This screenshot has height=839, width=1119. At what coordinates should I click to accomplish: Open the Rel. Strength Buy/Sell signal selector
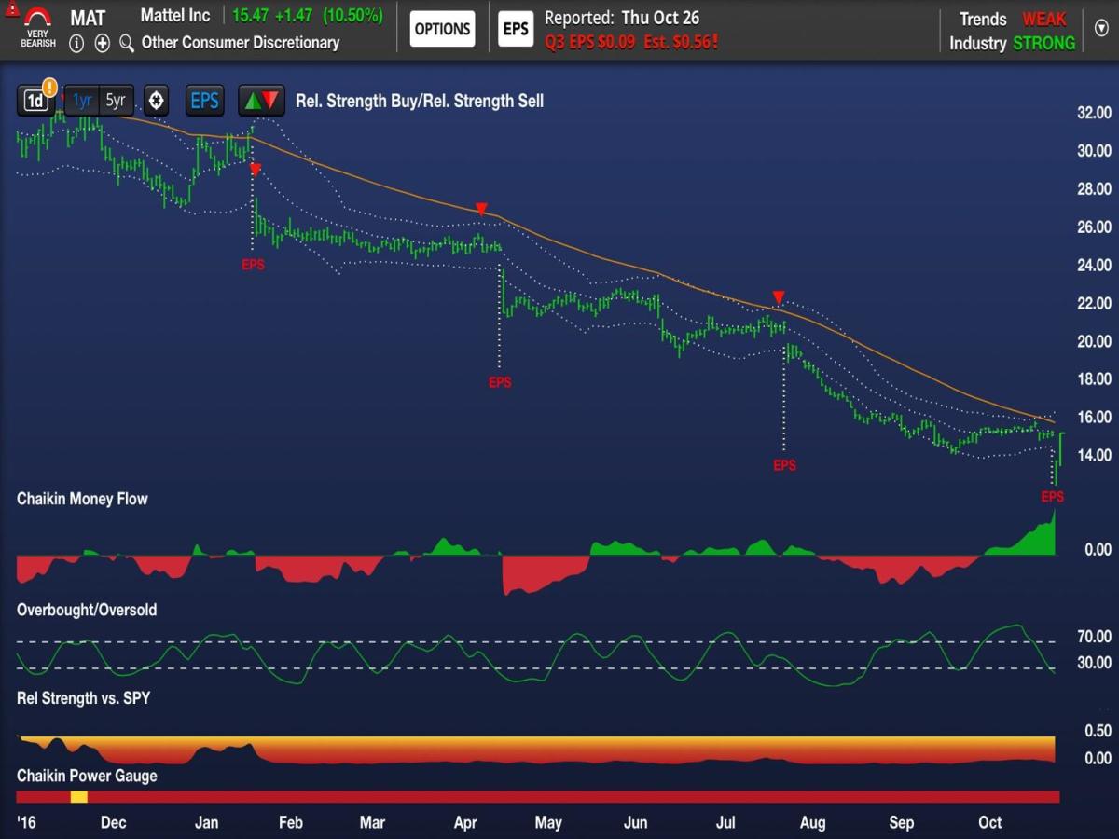(419, 101)
